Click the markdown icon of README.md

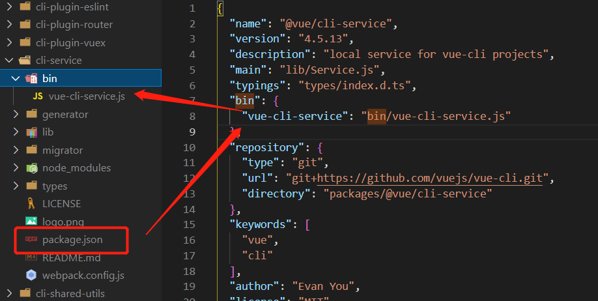pyautogui.click(x=31, y=257)
